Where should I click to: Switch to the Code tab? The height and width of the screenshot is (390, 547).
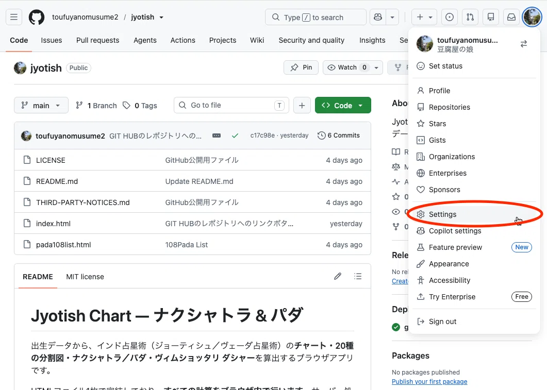(19, 40)
